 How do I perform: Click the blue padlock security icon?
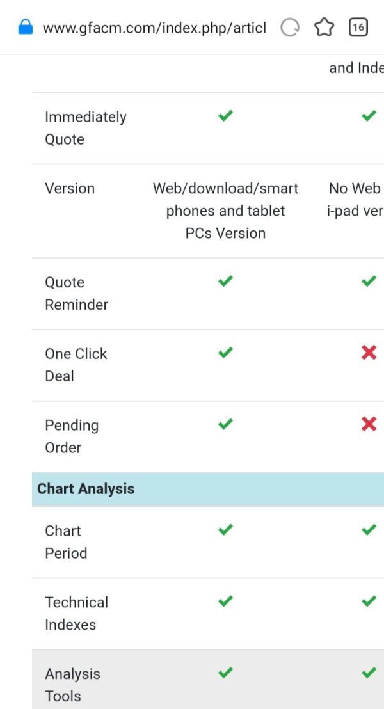[25, 27]
